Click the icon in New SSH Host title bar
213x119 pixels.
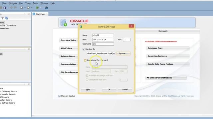pos(81,27)
